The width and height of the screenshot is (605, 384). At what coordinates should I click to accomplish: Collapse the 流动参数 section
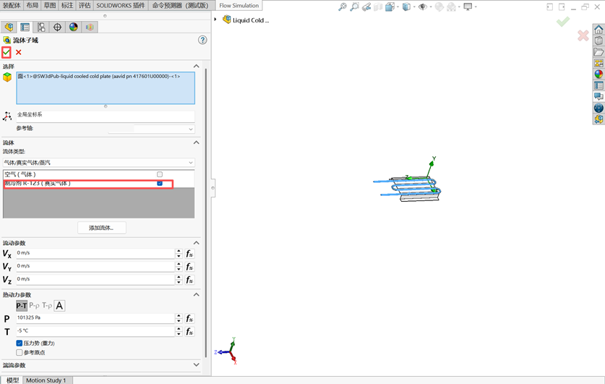click(197, 243)
